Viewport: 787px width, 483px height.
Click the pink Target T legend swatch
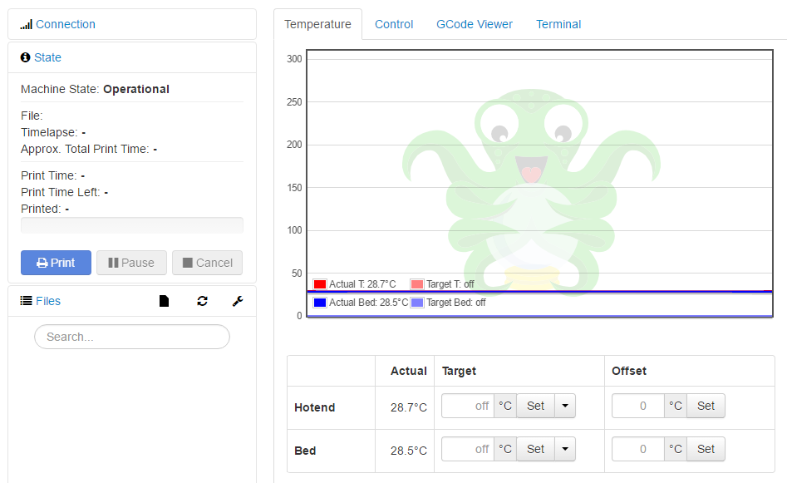coord(417,284)
